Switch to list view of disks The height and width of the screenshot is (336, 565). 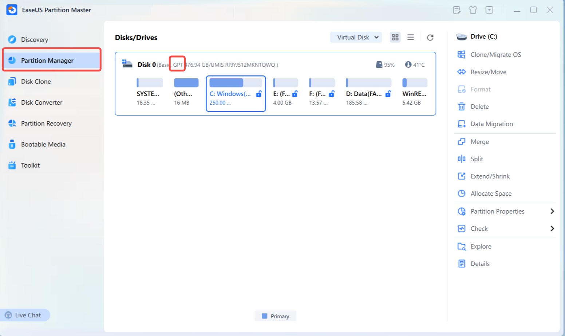pyautogui.click(x=411, y=37)
